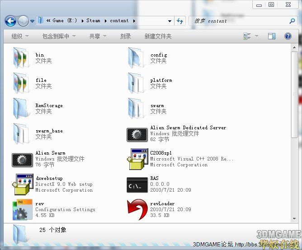Open the Help question mark icon
Screen dimensions: 302x250
coord(288,36)
